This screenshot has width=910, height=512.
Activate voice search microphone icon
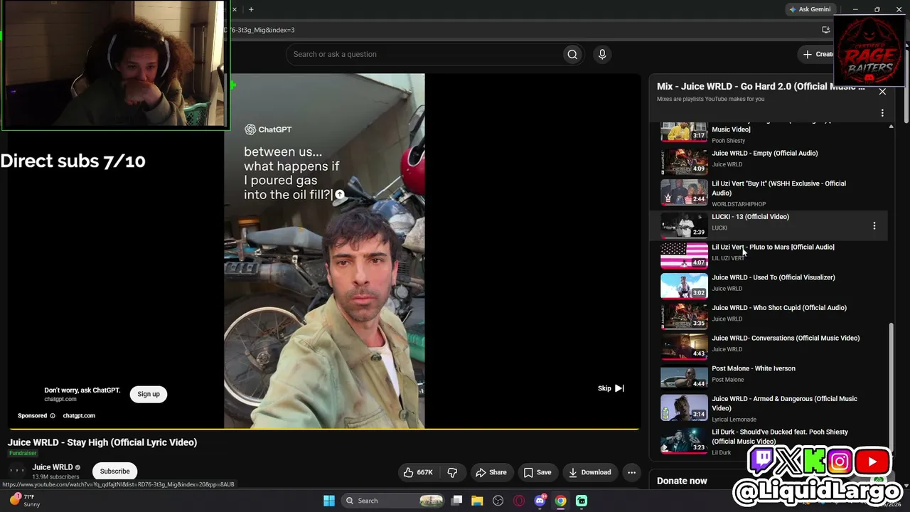coord(602,54)
